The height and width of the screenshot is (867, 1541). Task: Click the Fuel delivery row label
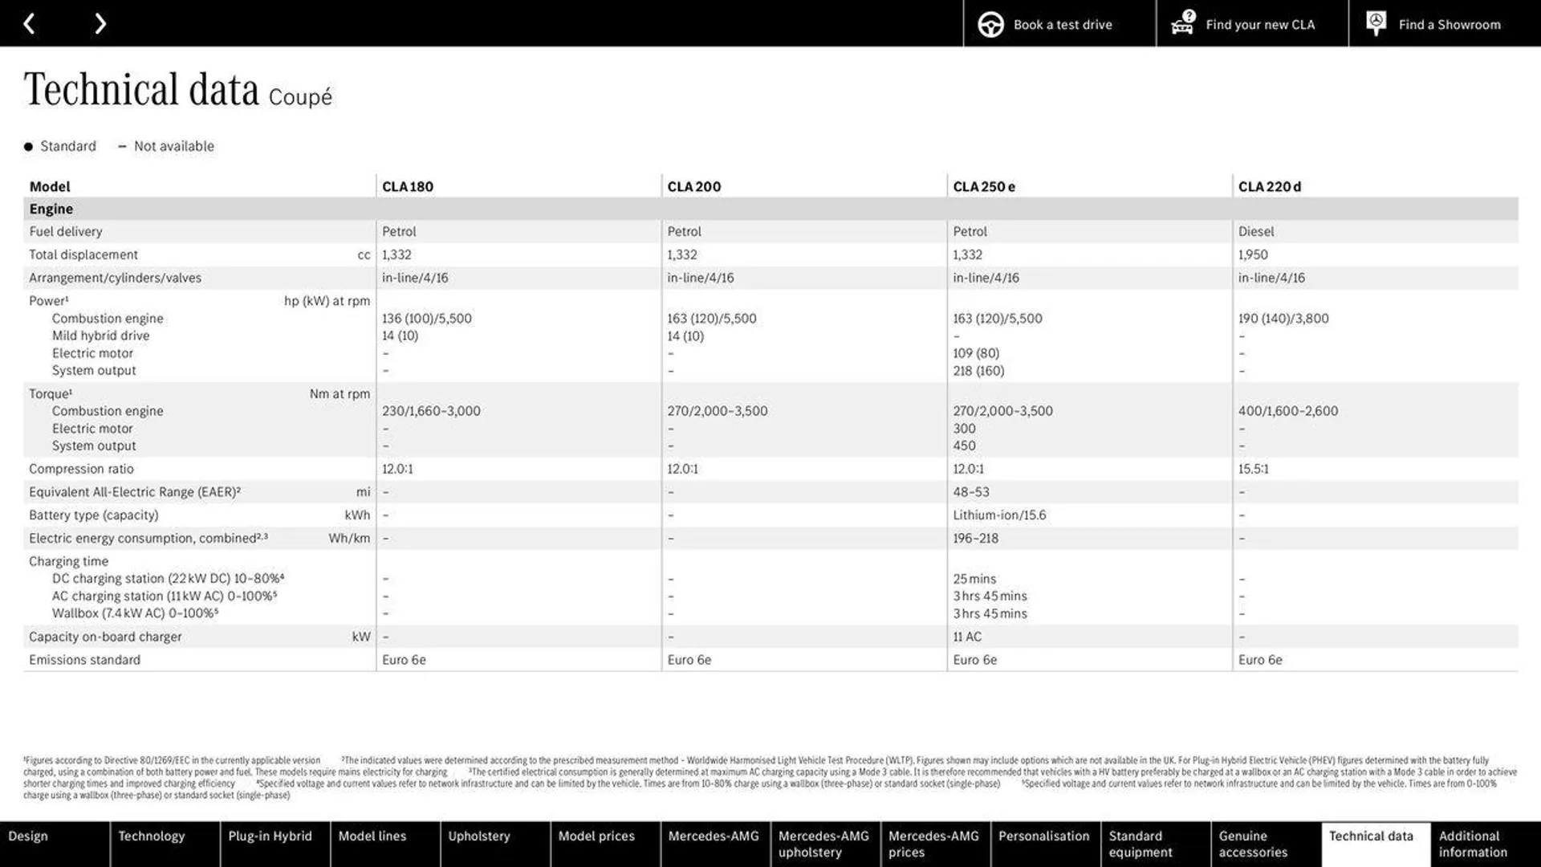[66, 231]
